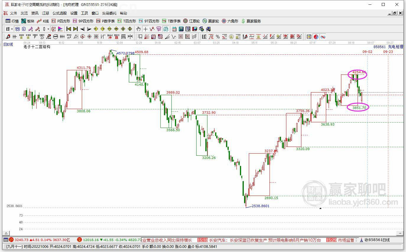Open T数字表 tool
Viewport: 406px width, 252px height.
171,21
